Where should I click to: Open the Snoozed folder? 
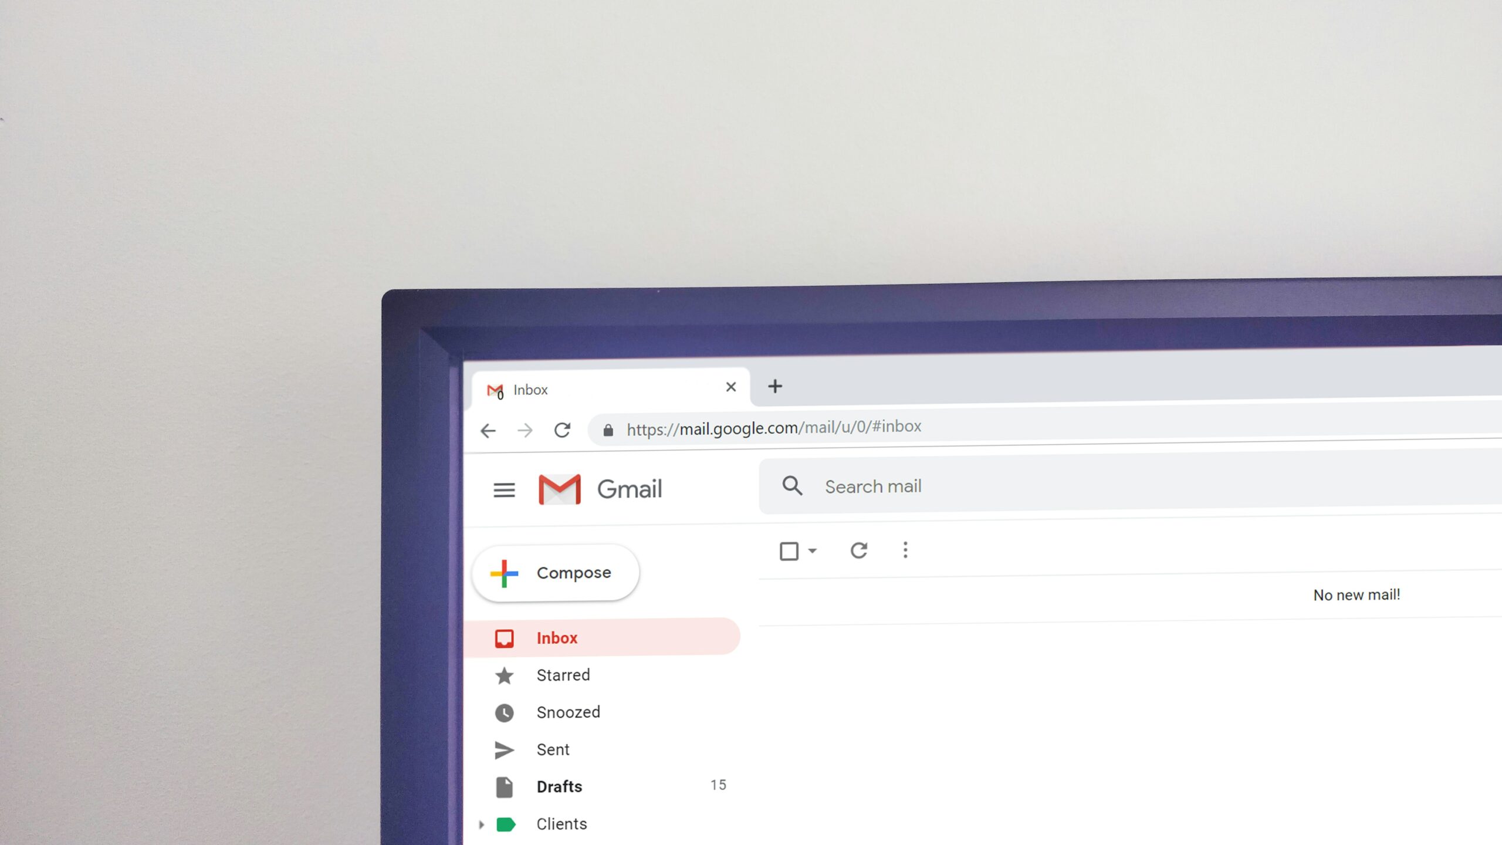tap(569, 712)
